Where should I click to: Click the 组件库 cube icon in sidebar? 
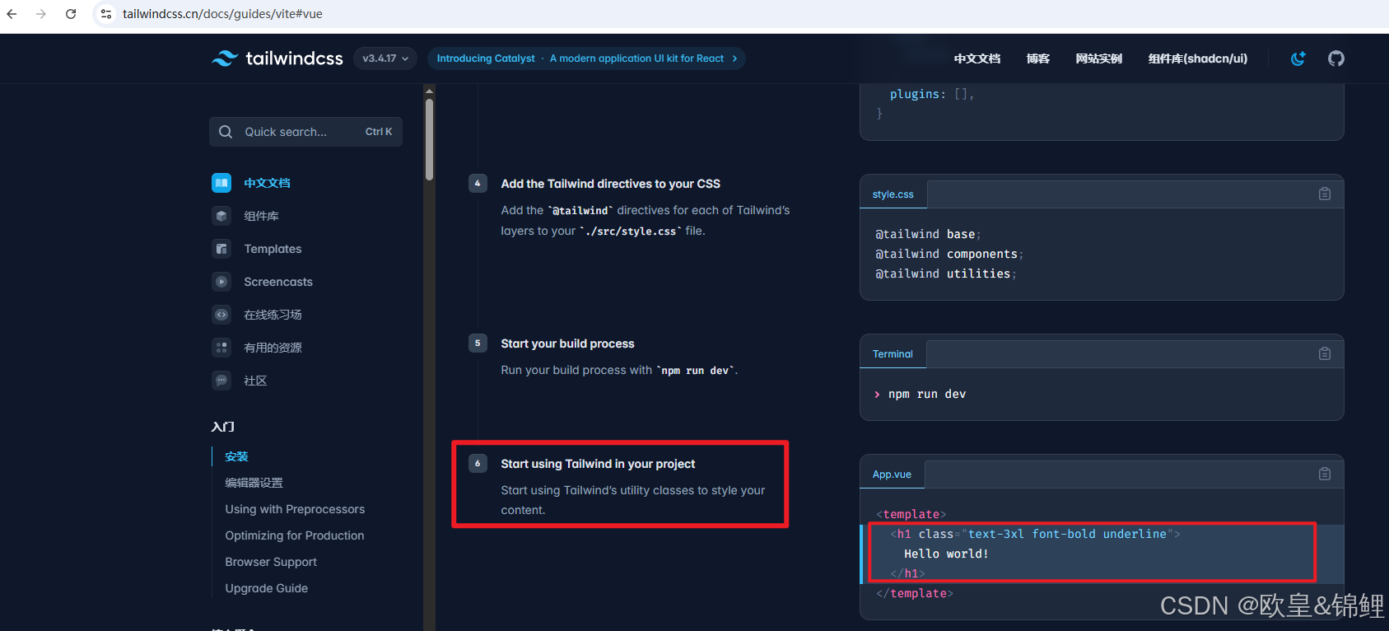[x=221, y=216]
